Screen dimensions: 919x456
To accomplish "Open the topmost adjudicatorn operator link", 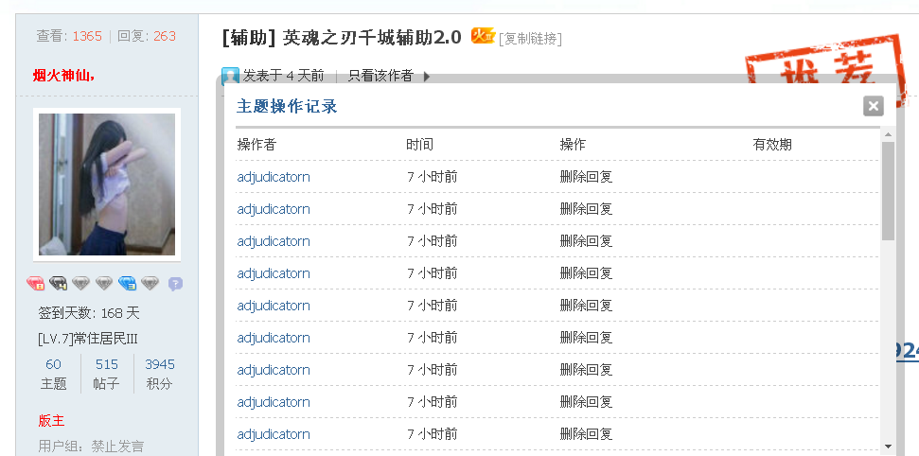I will [x=274, y=176].
